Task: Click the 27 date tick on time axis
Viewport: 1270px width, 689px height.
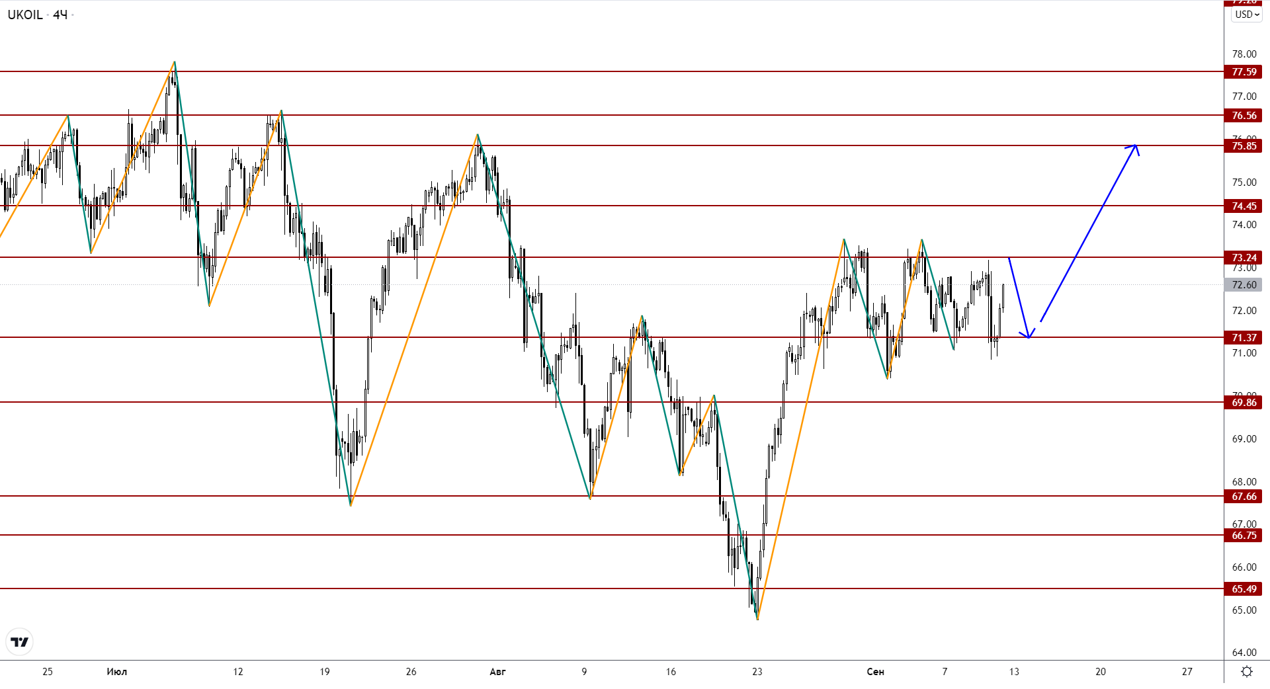Action: pyautogui.click(x=1187, y=672)
